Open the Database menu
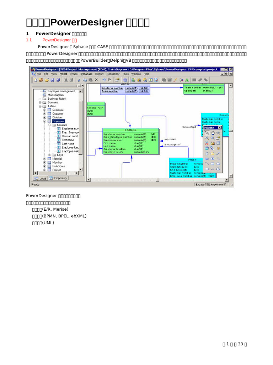Screen dimensions: 273x365 [x=87, y=74]
